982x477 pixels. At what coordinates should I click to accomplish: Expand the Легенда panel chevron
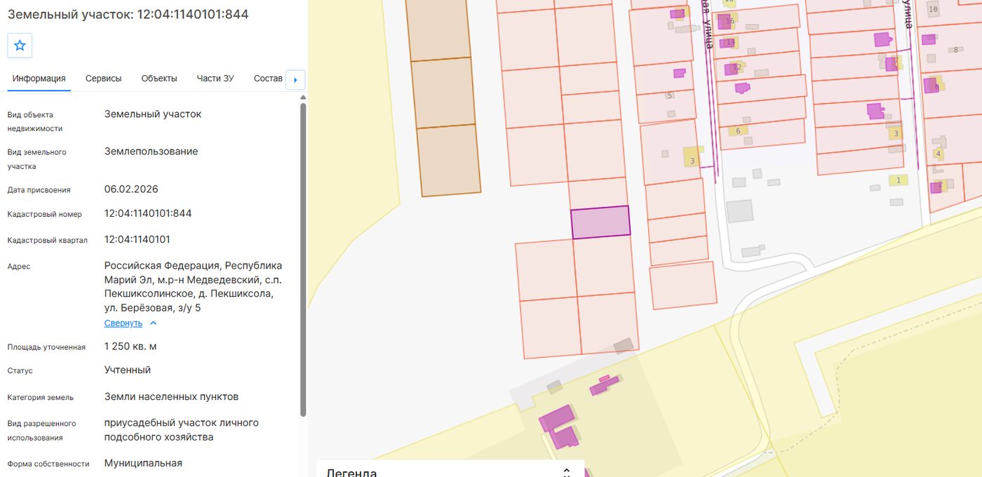point(567,471)
